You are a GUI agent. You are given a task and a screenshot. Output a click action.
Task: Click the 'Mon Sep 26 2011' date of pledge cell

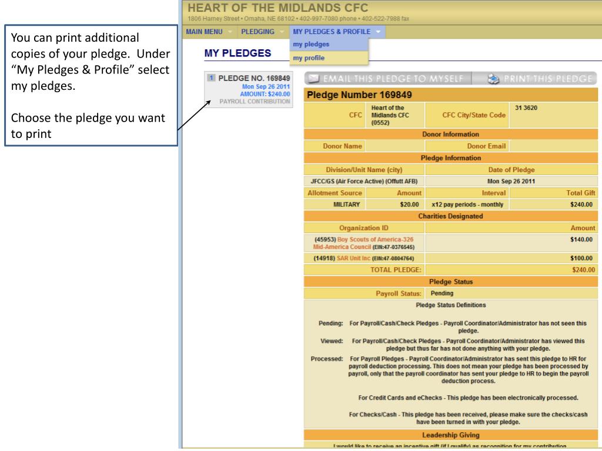tap(511, 181)
